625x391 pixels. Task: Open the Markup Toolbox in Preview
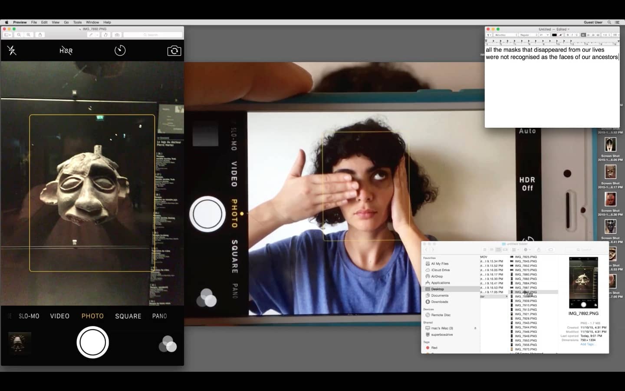117,35
